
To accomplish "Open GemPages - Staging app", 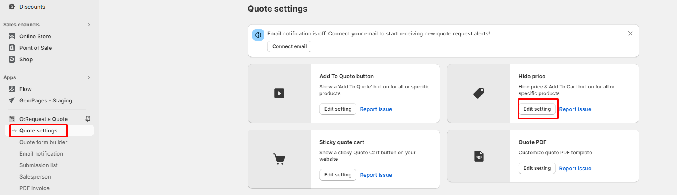I will [x=46, y=100].
